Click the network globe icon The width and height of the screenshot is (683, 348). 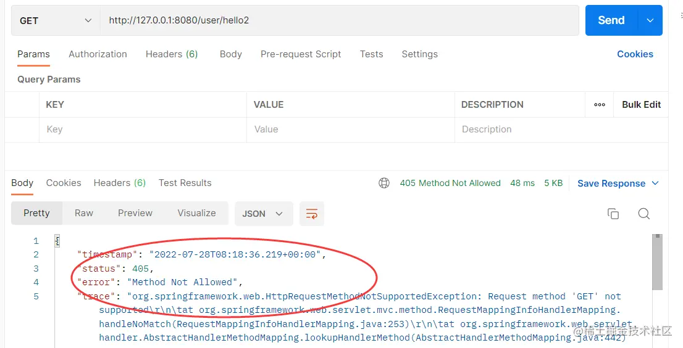384,184
